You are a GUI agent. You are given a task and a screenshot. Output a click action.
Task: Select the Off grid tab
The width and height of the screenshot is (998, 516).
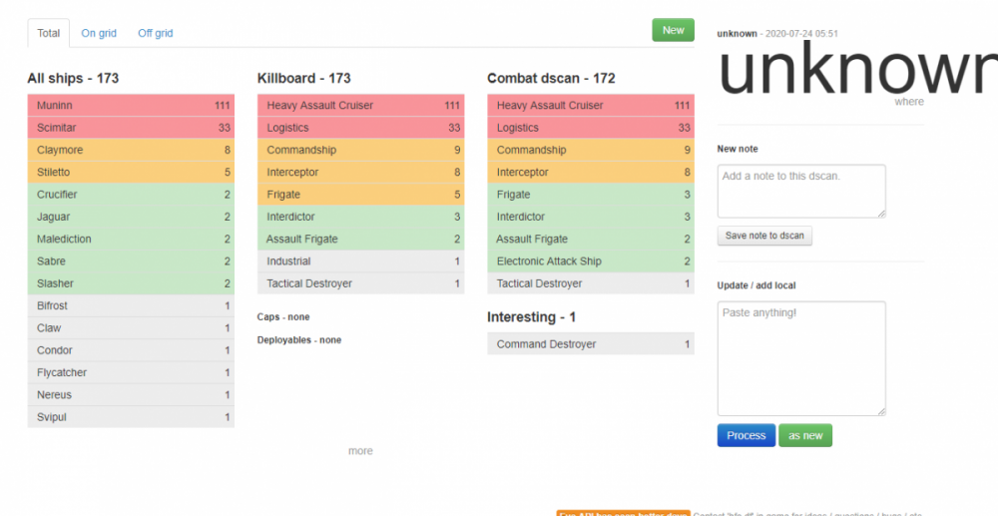pos(155,33)
